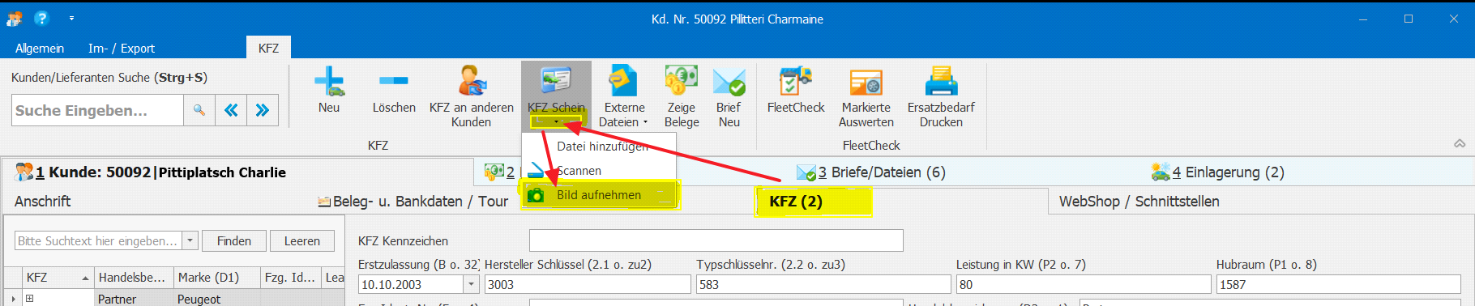Create new letter with Brief Neu
1475x306 pixels.
coord(729,96)
